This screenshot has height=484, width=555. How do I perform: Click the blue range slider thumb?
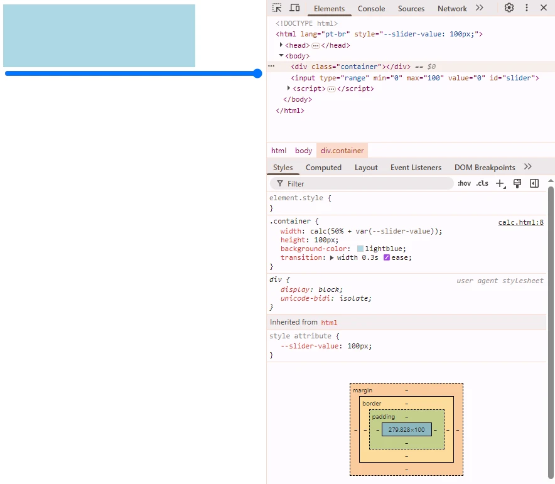(x=257, y=73)
